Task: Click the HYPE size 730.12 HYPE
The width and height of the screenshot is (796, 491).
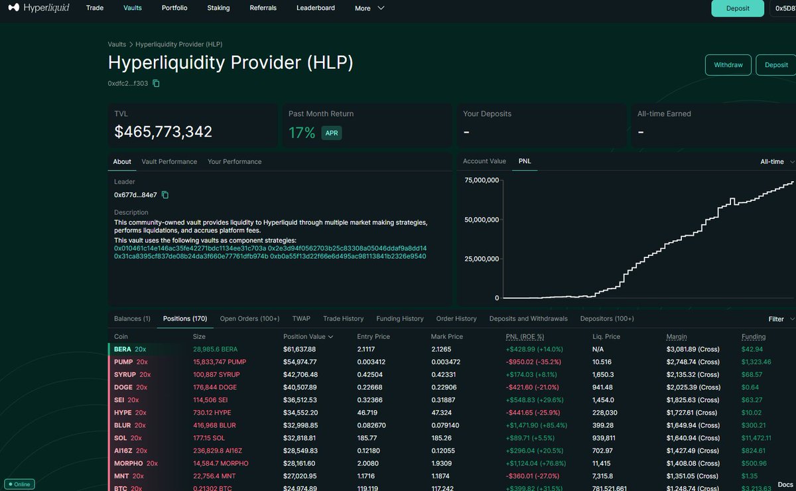Action: tap(212, 413)
